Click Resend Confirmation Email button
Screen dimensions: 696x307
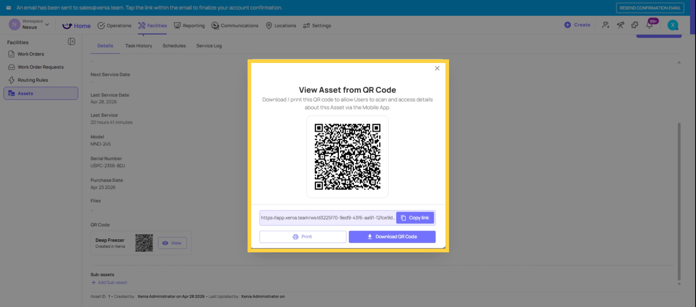click(x=650, y=8)
